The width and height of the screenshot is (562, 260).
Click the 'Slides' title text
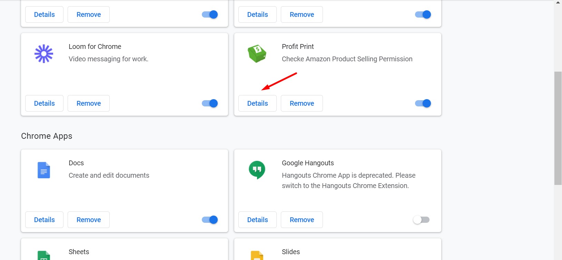pos(291,252)
